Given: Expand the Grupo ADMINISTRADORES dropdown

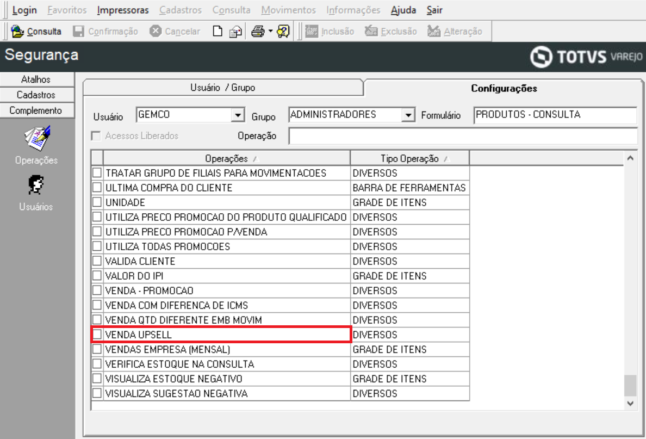Looking at the screenshot, I should tap(408, 115).
